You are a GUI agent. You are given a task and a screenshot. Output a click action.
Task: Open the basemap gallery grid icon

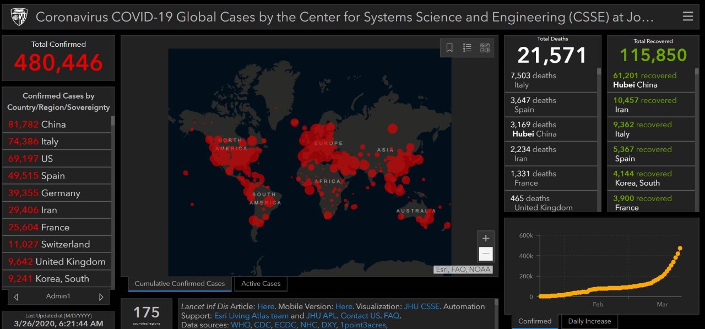[485, 48]
